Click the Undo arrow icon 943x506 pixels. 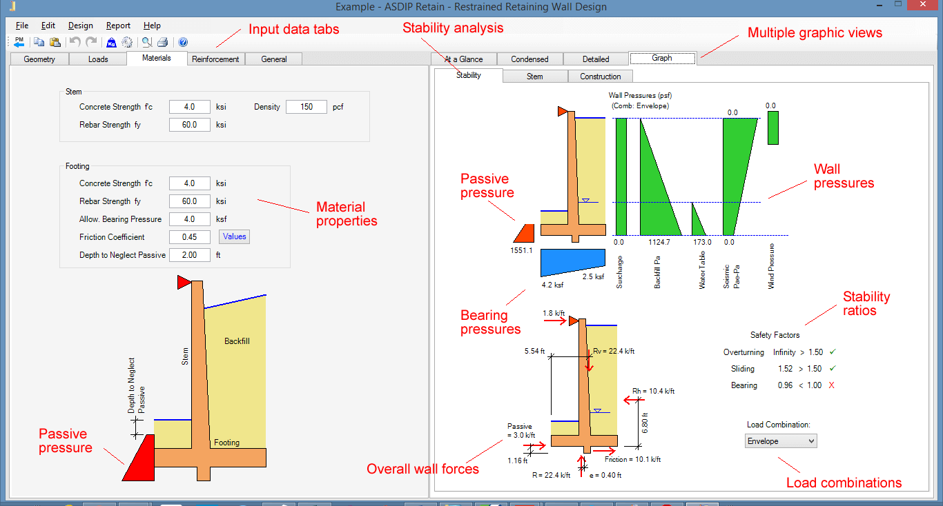click(75, 42)
